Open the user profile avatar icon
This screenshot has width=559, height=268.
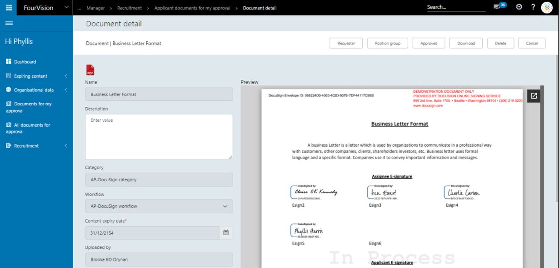pyautogui.click(x=547, y=7)
